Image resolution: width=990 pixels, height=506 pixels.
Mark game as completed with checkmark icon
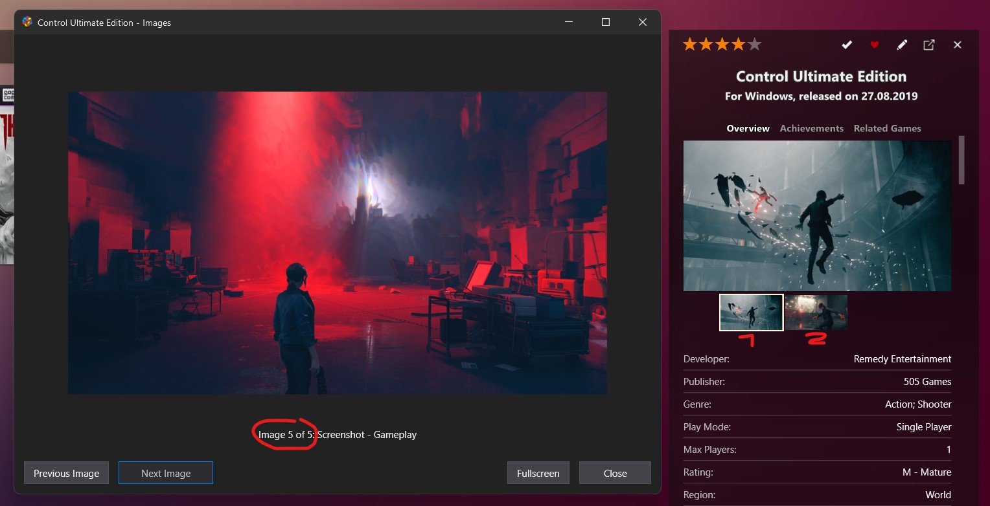point(846,45)
